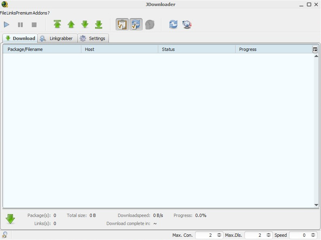Click the blue refresh arrows toolbar icon
This screenshot has height=240, width=321.
click(173, 25)
